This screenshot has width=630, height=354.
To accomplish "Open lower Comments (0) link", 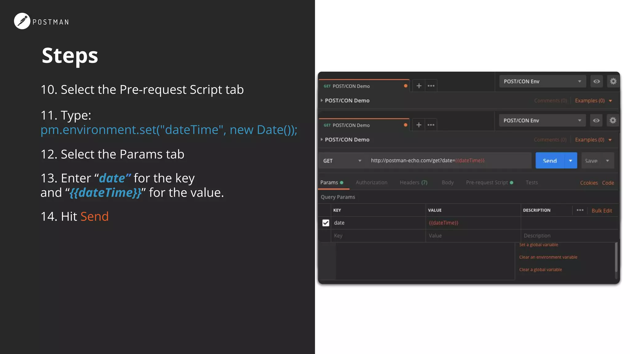I will pos(550,140).
